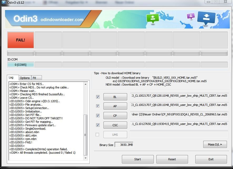Click the purple download icon in banner
This screenshot has width=233, height=169.
[x=191, y=16]
